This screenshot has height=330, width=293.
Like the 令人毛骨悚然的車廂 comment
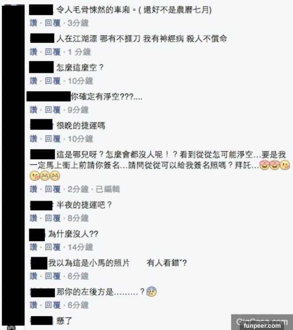coord(33,23)
